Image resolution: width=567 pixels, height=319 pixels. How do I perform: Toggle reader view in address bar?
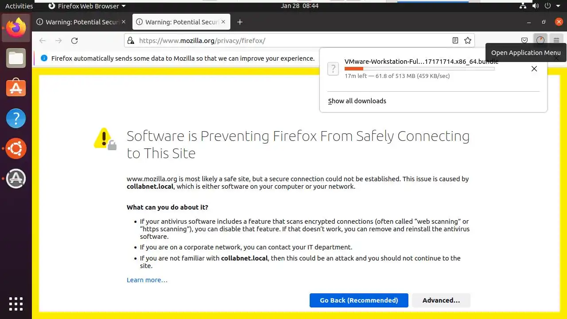click(x=455, y=41)
